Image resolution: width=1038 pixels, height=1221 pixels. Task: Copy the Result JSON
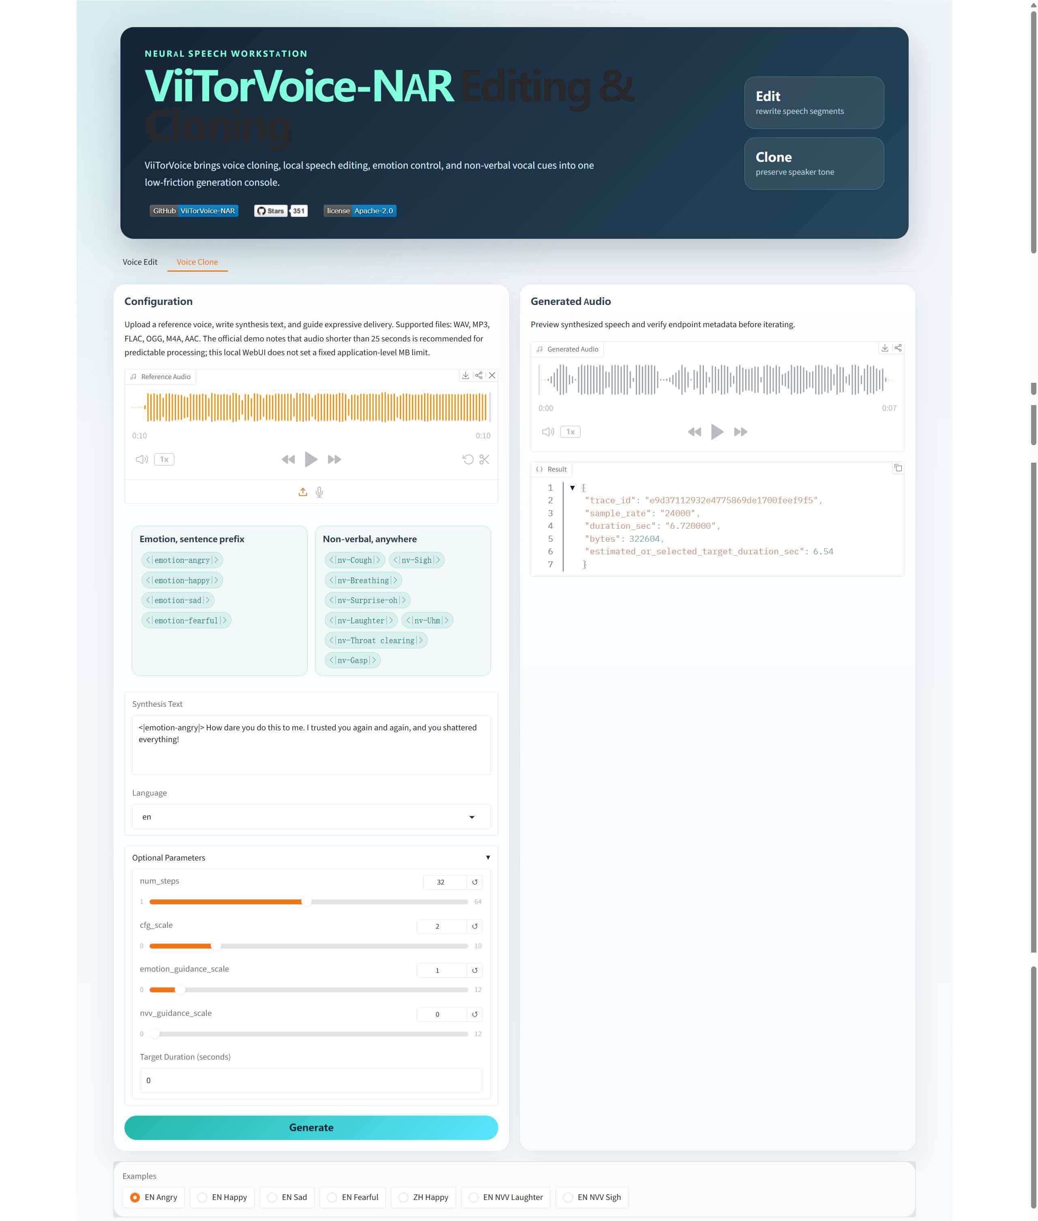898,468
